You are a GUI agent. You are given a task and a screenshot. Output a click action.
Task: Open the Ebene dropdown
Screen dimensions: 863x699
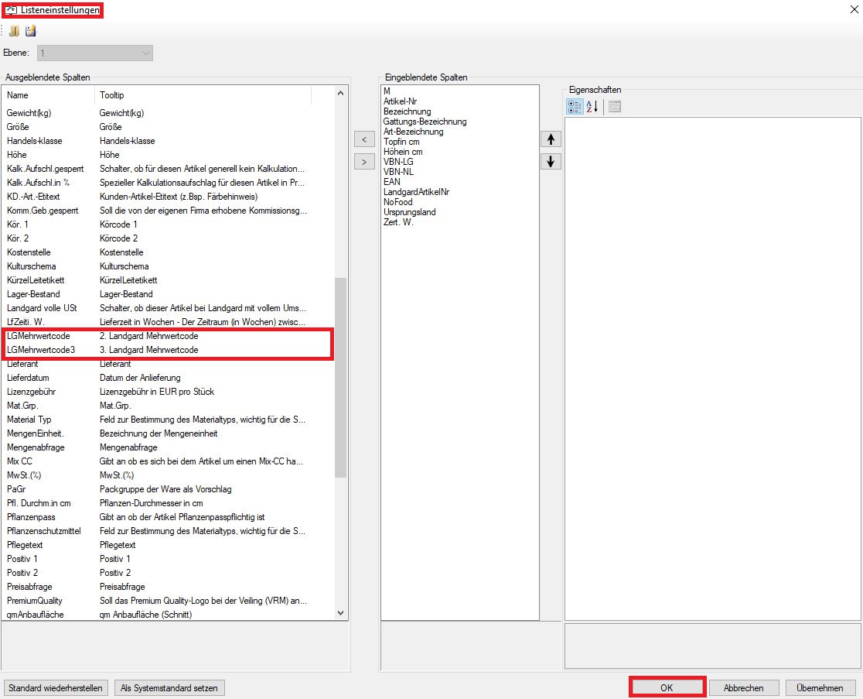[145, 53]
